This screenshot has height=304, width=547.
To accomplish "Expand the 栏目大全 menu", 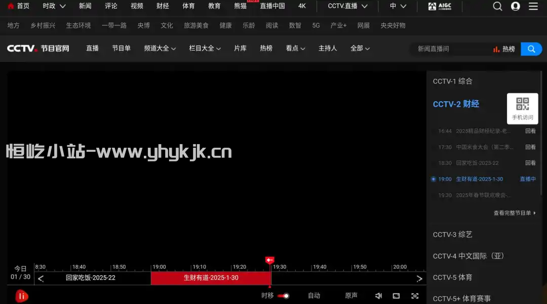I will [x=205, y=49].
